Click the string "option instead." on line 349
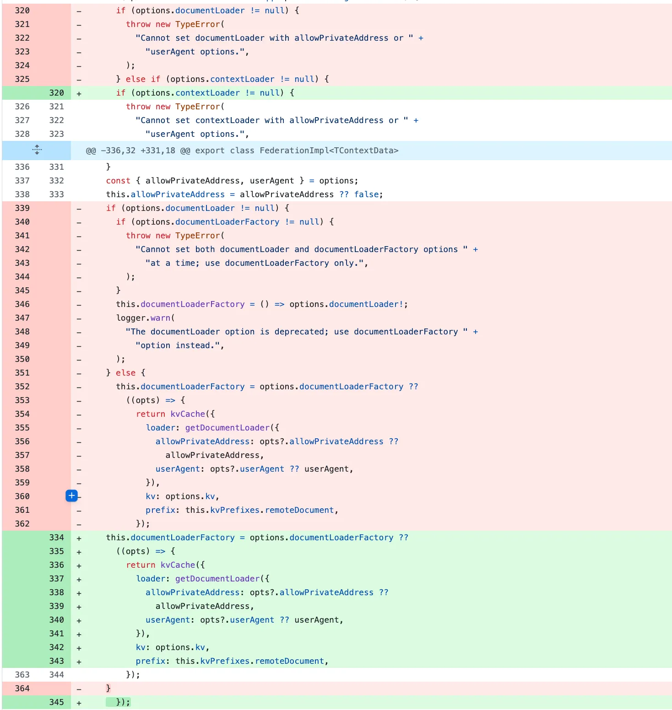This screenshot has height=710, width=672. tap(177, 345)
